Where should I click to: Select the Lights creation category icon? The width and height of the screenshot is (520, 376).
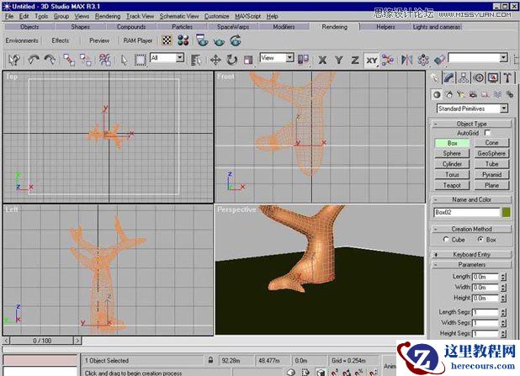pos(461,95)
